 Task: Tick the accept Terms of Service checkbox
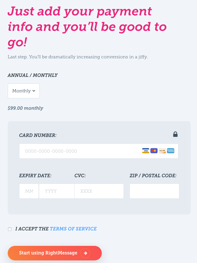(10, 229)
